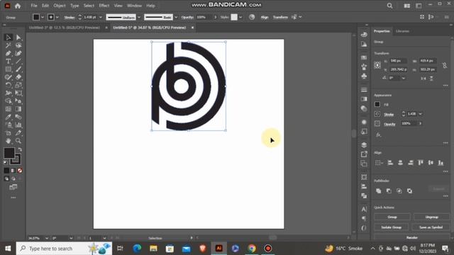Open the zoom level dropdown

[47, 238]
